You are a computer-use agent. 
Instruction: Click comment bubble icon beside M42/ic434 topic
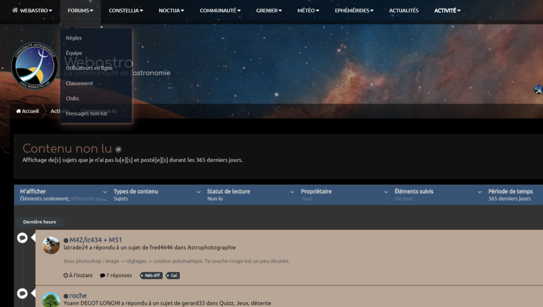pyautogui.click(x=22, y=238)
